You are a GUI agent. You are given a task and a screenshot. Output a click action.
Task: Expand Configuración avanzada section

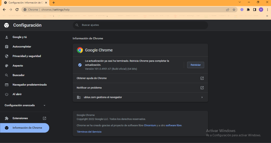coord(25,105)
